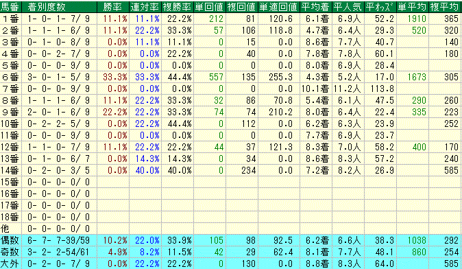The image size is (462, 269).
Task: Select the 5番 row label
Action: click(x=10, y=65)
